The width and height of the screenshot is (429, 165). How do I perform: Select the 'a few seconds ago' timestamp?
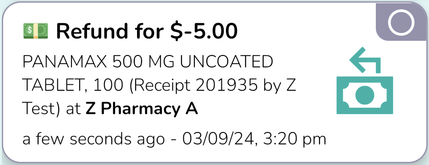pos(93,139)
